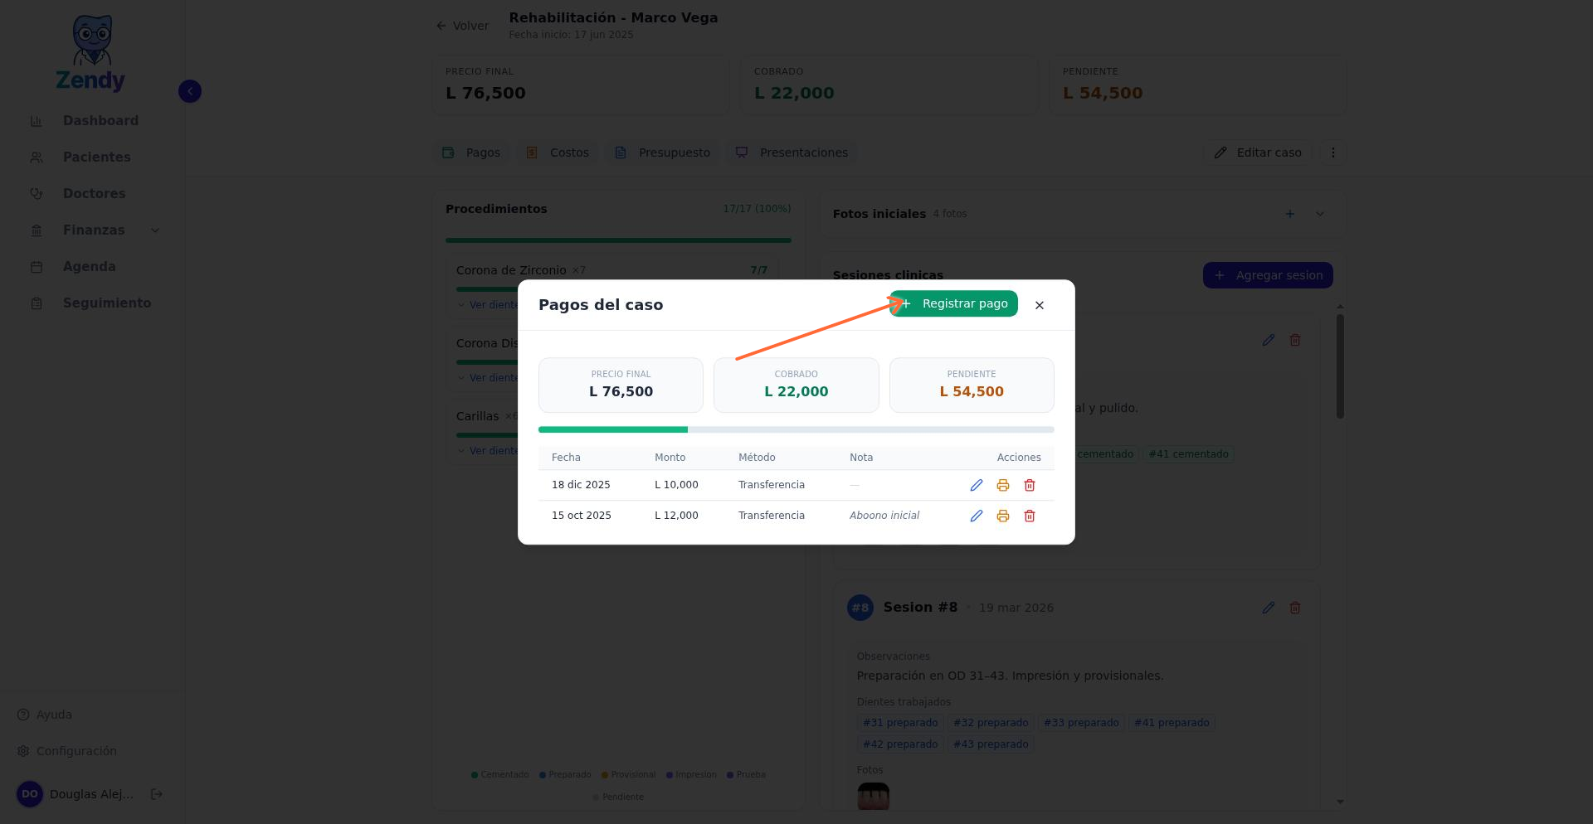Expand Ver dientes under Carillas

(x=490, y=451)
